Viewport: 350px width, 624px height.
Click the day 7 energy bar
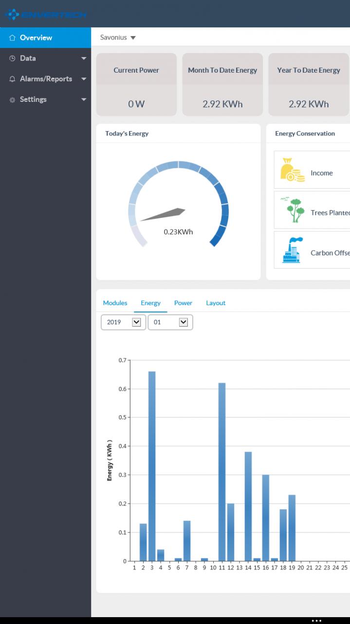[x=187, y=541]
